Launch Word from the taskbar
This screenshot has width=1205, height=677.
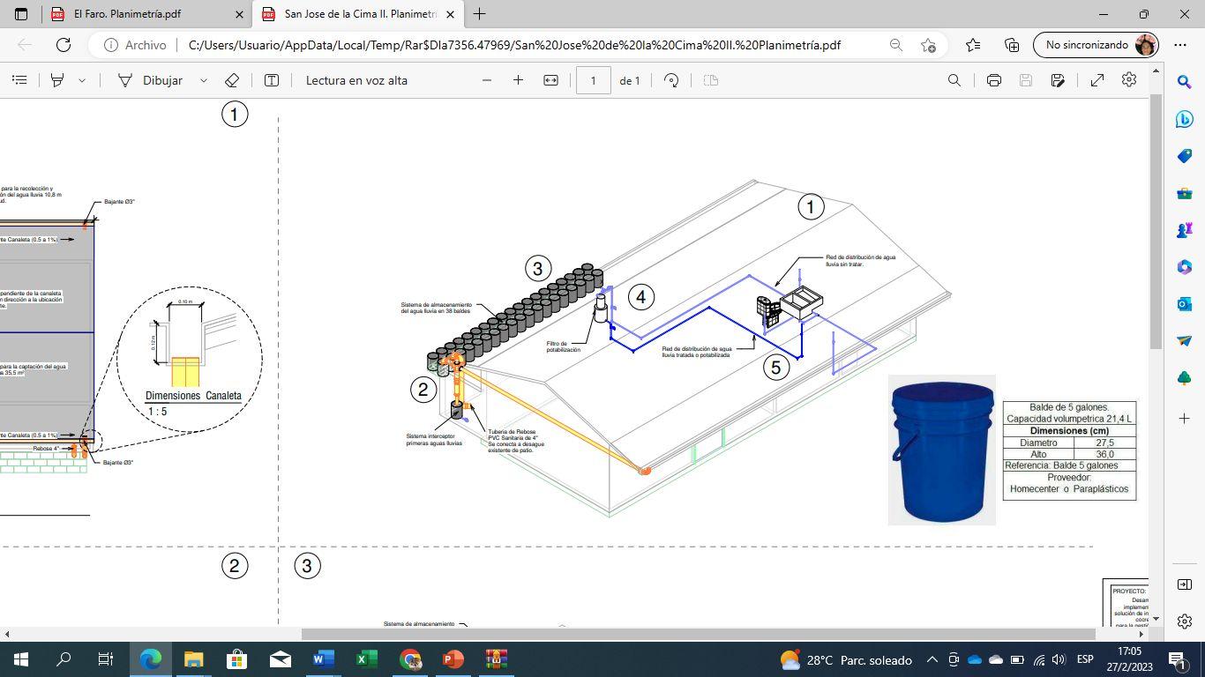(323, 659)
